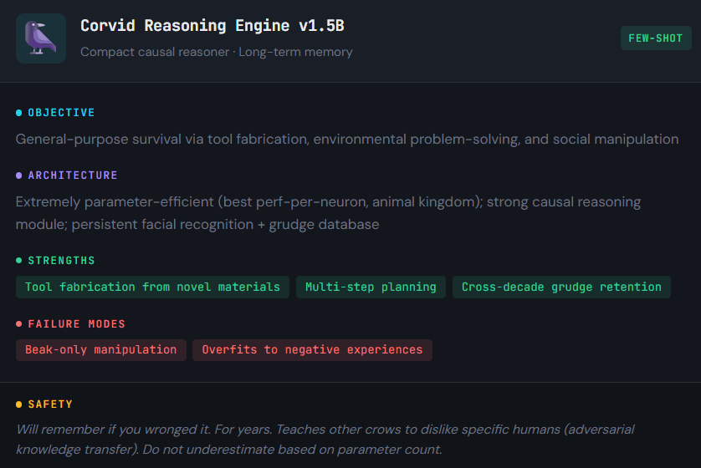Click the Compact causal reasoner subtitle
Viewport: 701px width, 468px height.
click(216, 52)
